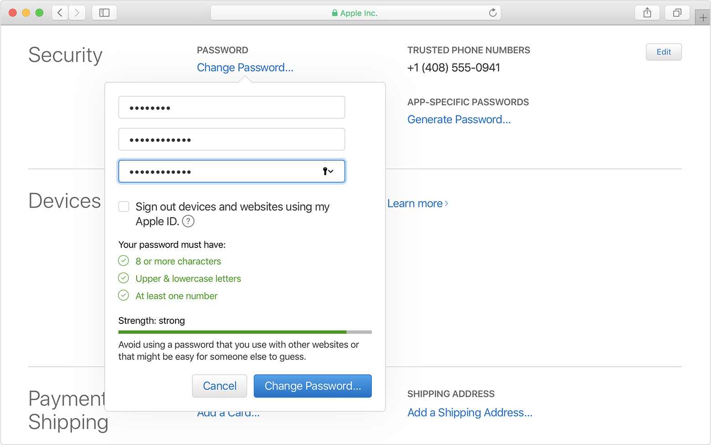The image size is (711, 445).
Task: Cancel the password change dialog
Action: (x=219, y=386)
